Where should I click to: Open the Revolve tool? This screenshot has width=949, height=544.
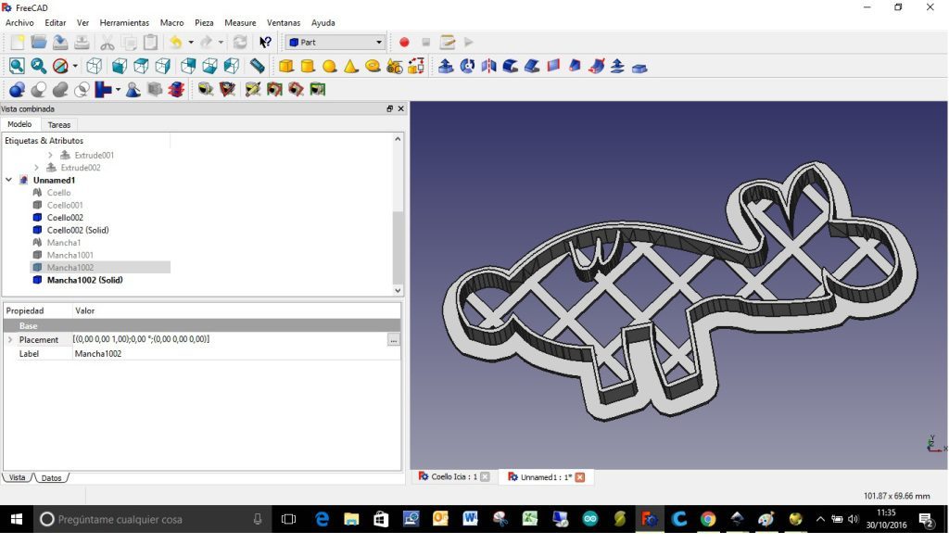point(468,66)
